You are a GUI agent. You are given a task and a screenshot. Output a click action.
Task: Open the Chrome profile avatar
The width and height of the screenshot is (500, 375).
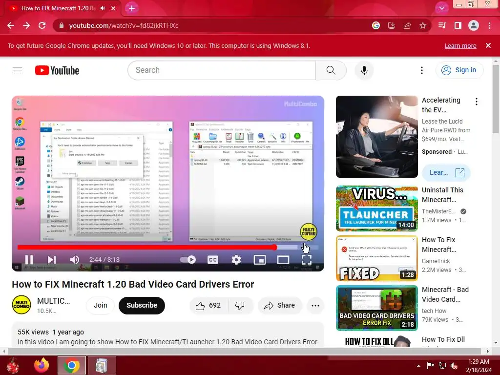(x=474, y=25)
